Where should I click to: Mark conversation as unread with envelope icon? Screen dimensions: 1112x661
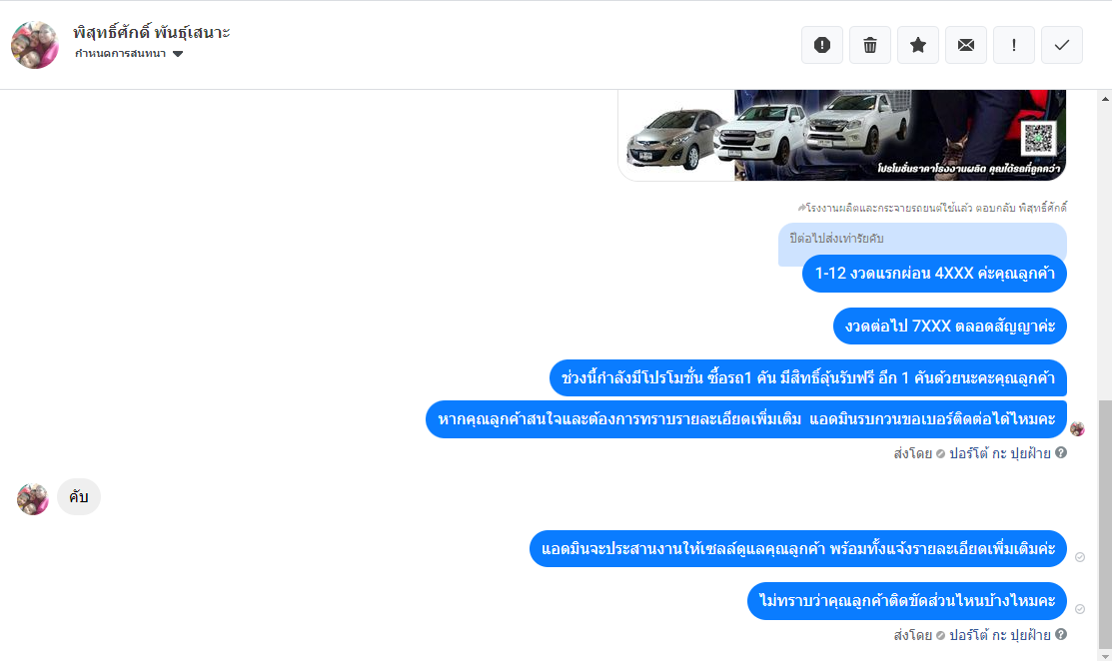point(966,45)
